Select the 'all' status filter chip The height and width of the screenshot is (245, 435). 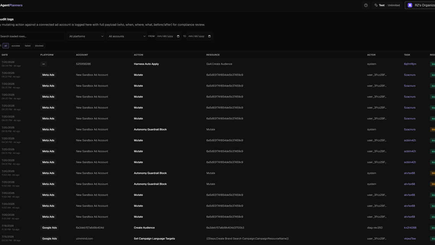(x=6, y=46)
